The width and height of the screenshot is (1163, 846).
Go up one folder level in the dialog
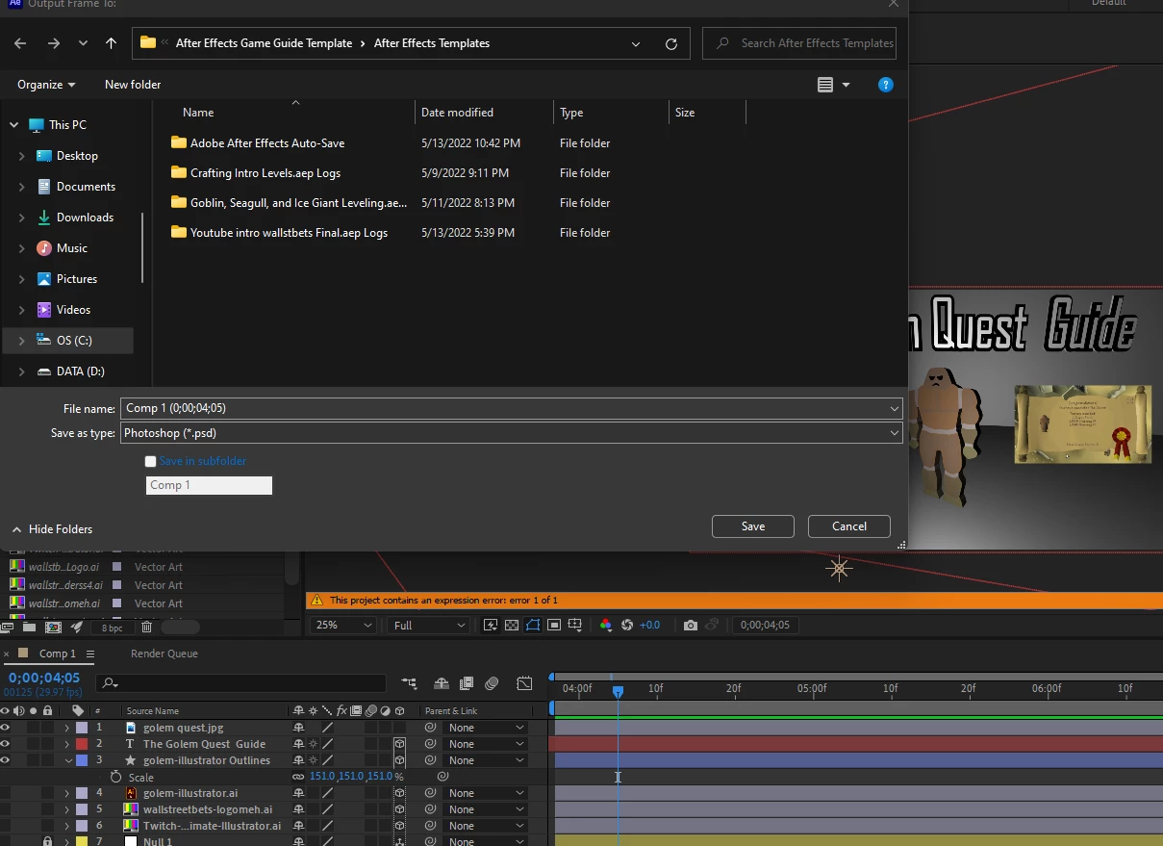coord(112,43)
